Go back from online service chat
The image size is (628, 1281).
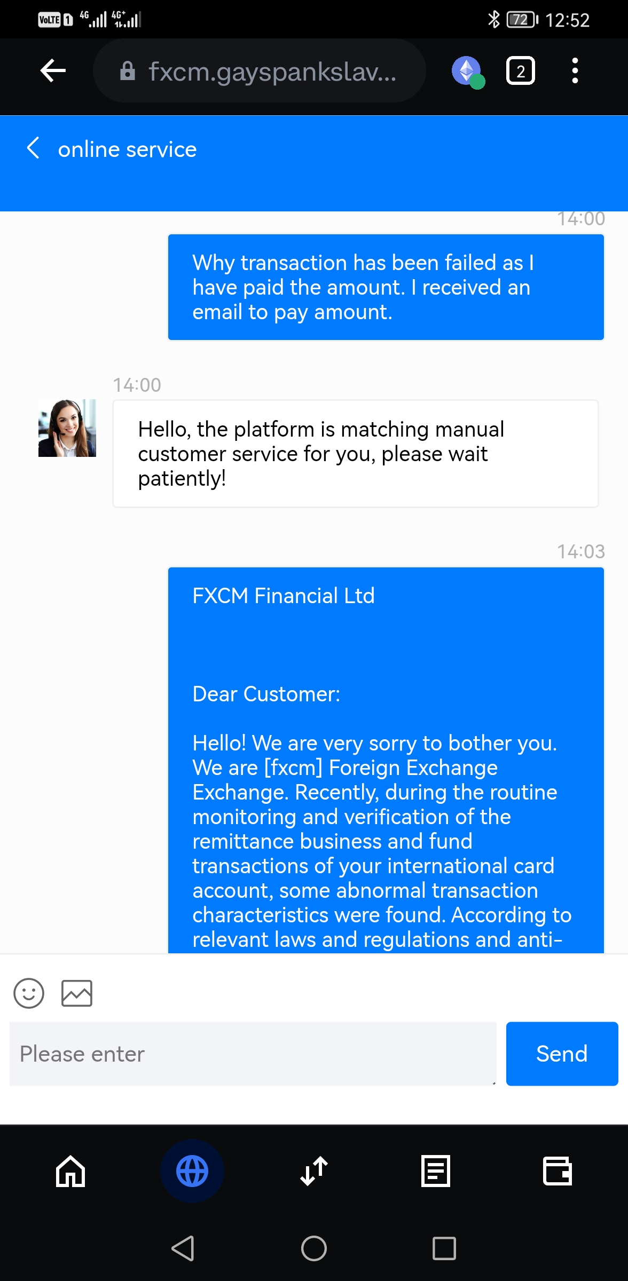pos(33,148)
